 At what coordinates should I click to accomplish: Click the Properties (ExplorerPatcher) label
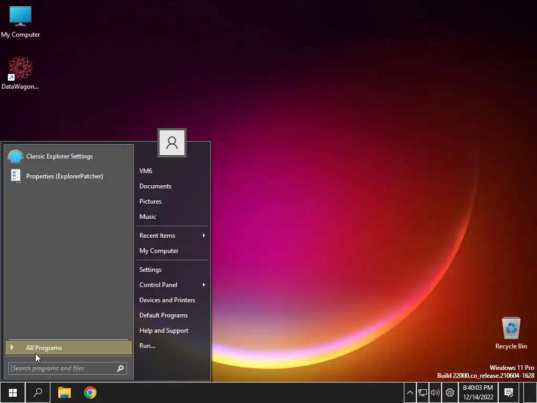65,176
